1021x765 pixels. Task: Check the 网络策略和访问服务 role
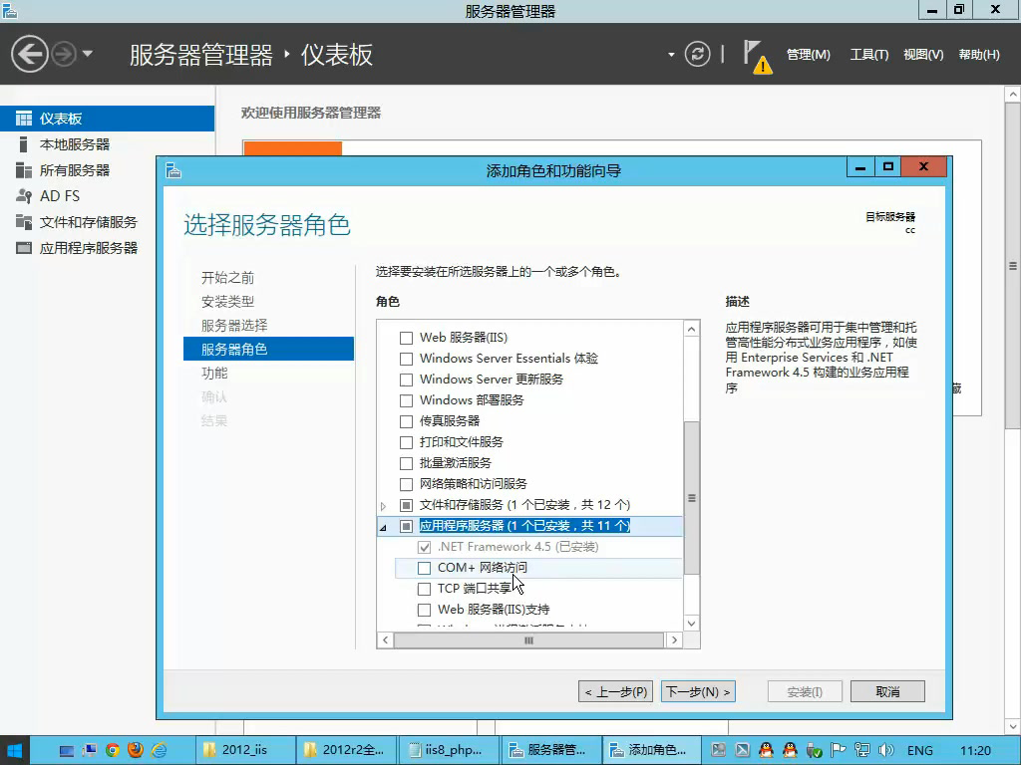click(x=407, y=484)
